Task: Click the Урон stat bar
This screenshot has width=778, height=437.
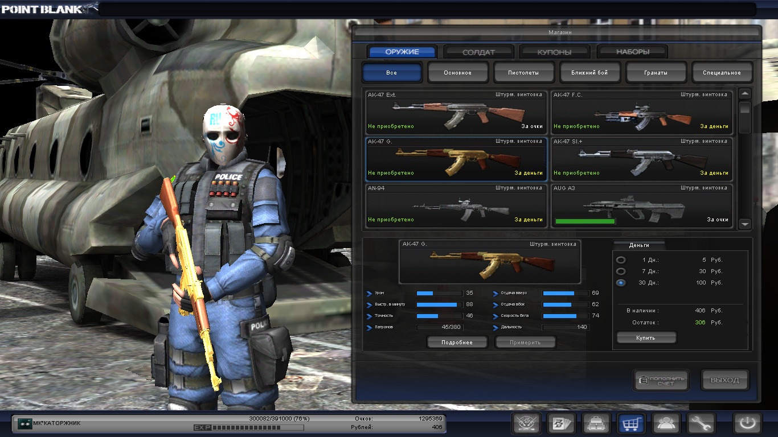Action: pyautogui.click(x=439, y=293)
